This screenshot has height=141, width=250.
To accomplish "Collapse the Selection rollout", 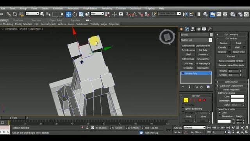I will point(196,96).
